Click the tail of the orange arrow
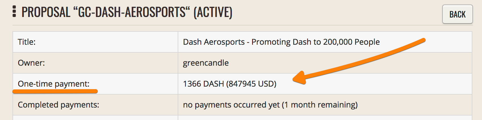The width and height of the screenshot is (482, 120). [x=422, y=40]
